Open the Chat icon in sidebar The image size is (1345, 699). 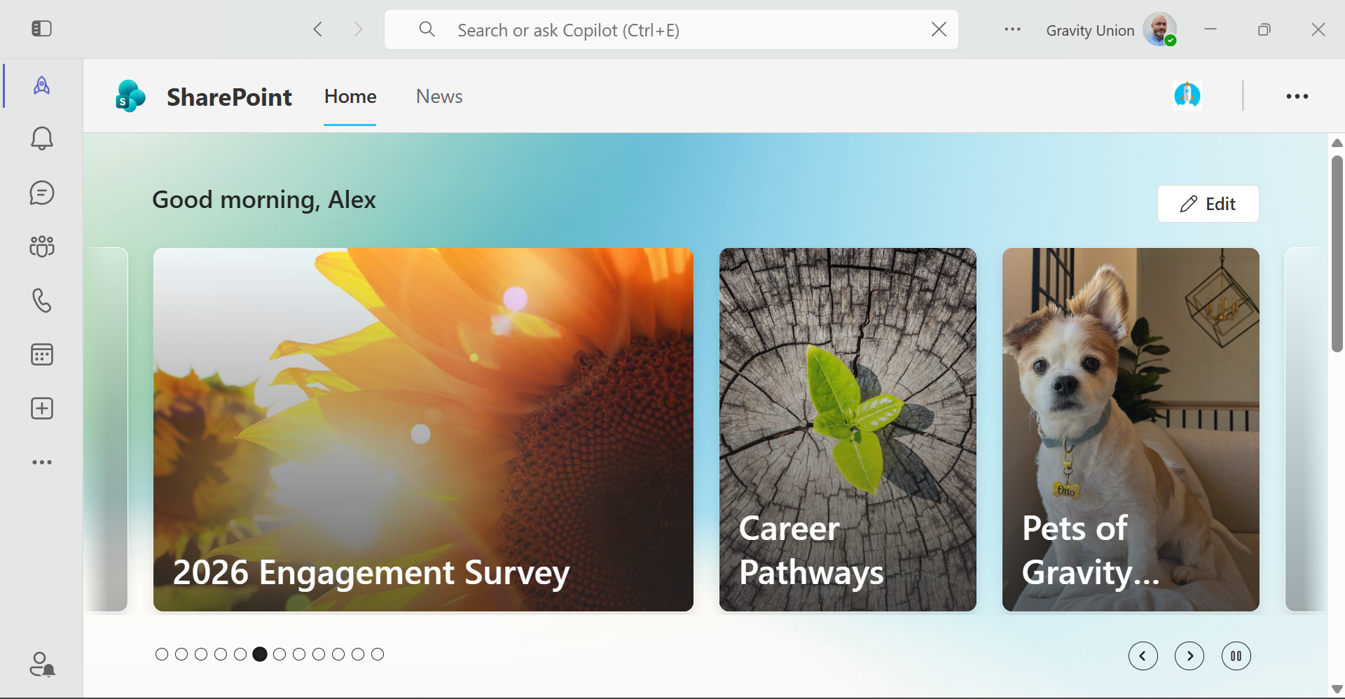[x=42, y=193]
